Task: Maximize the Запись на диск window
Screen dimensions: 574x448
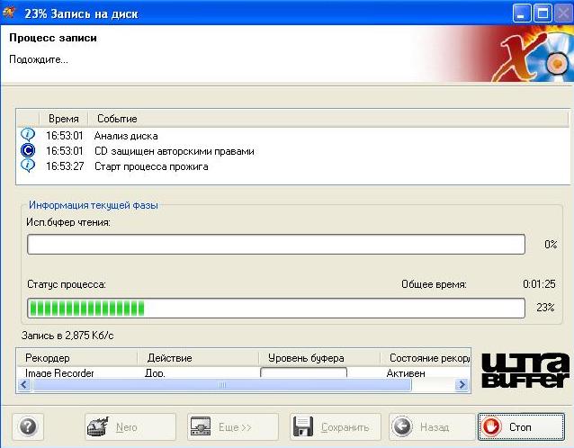Action: (543, 13)
